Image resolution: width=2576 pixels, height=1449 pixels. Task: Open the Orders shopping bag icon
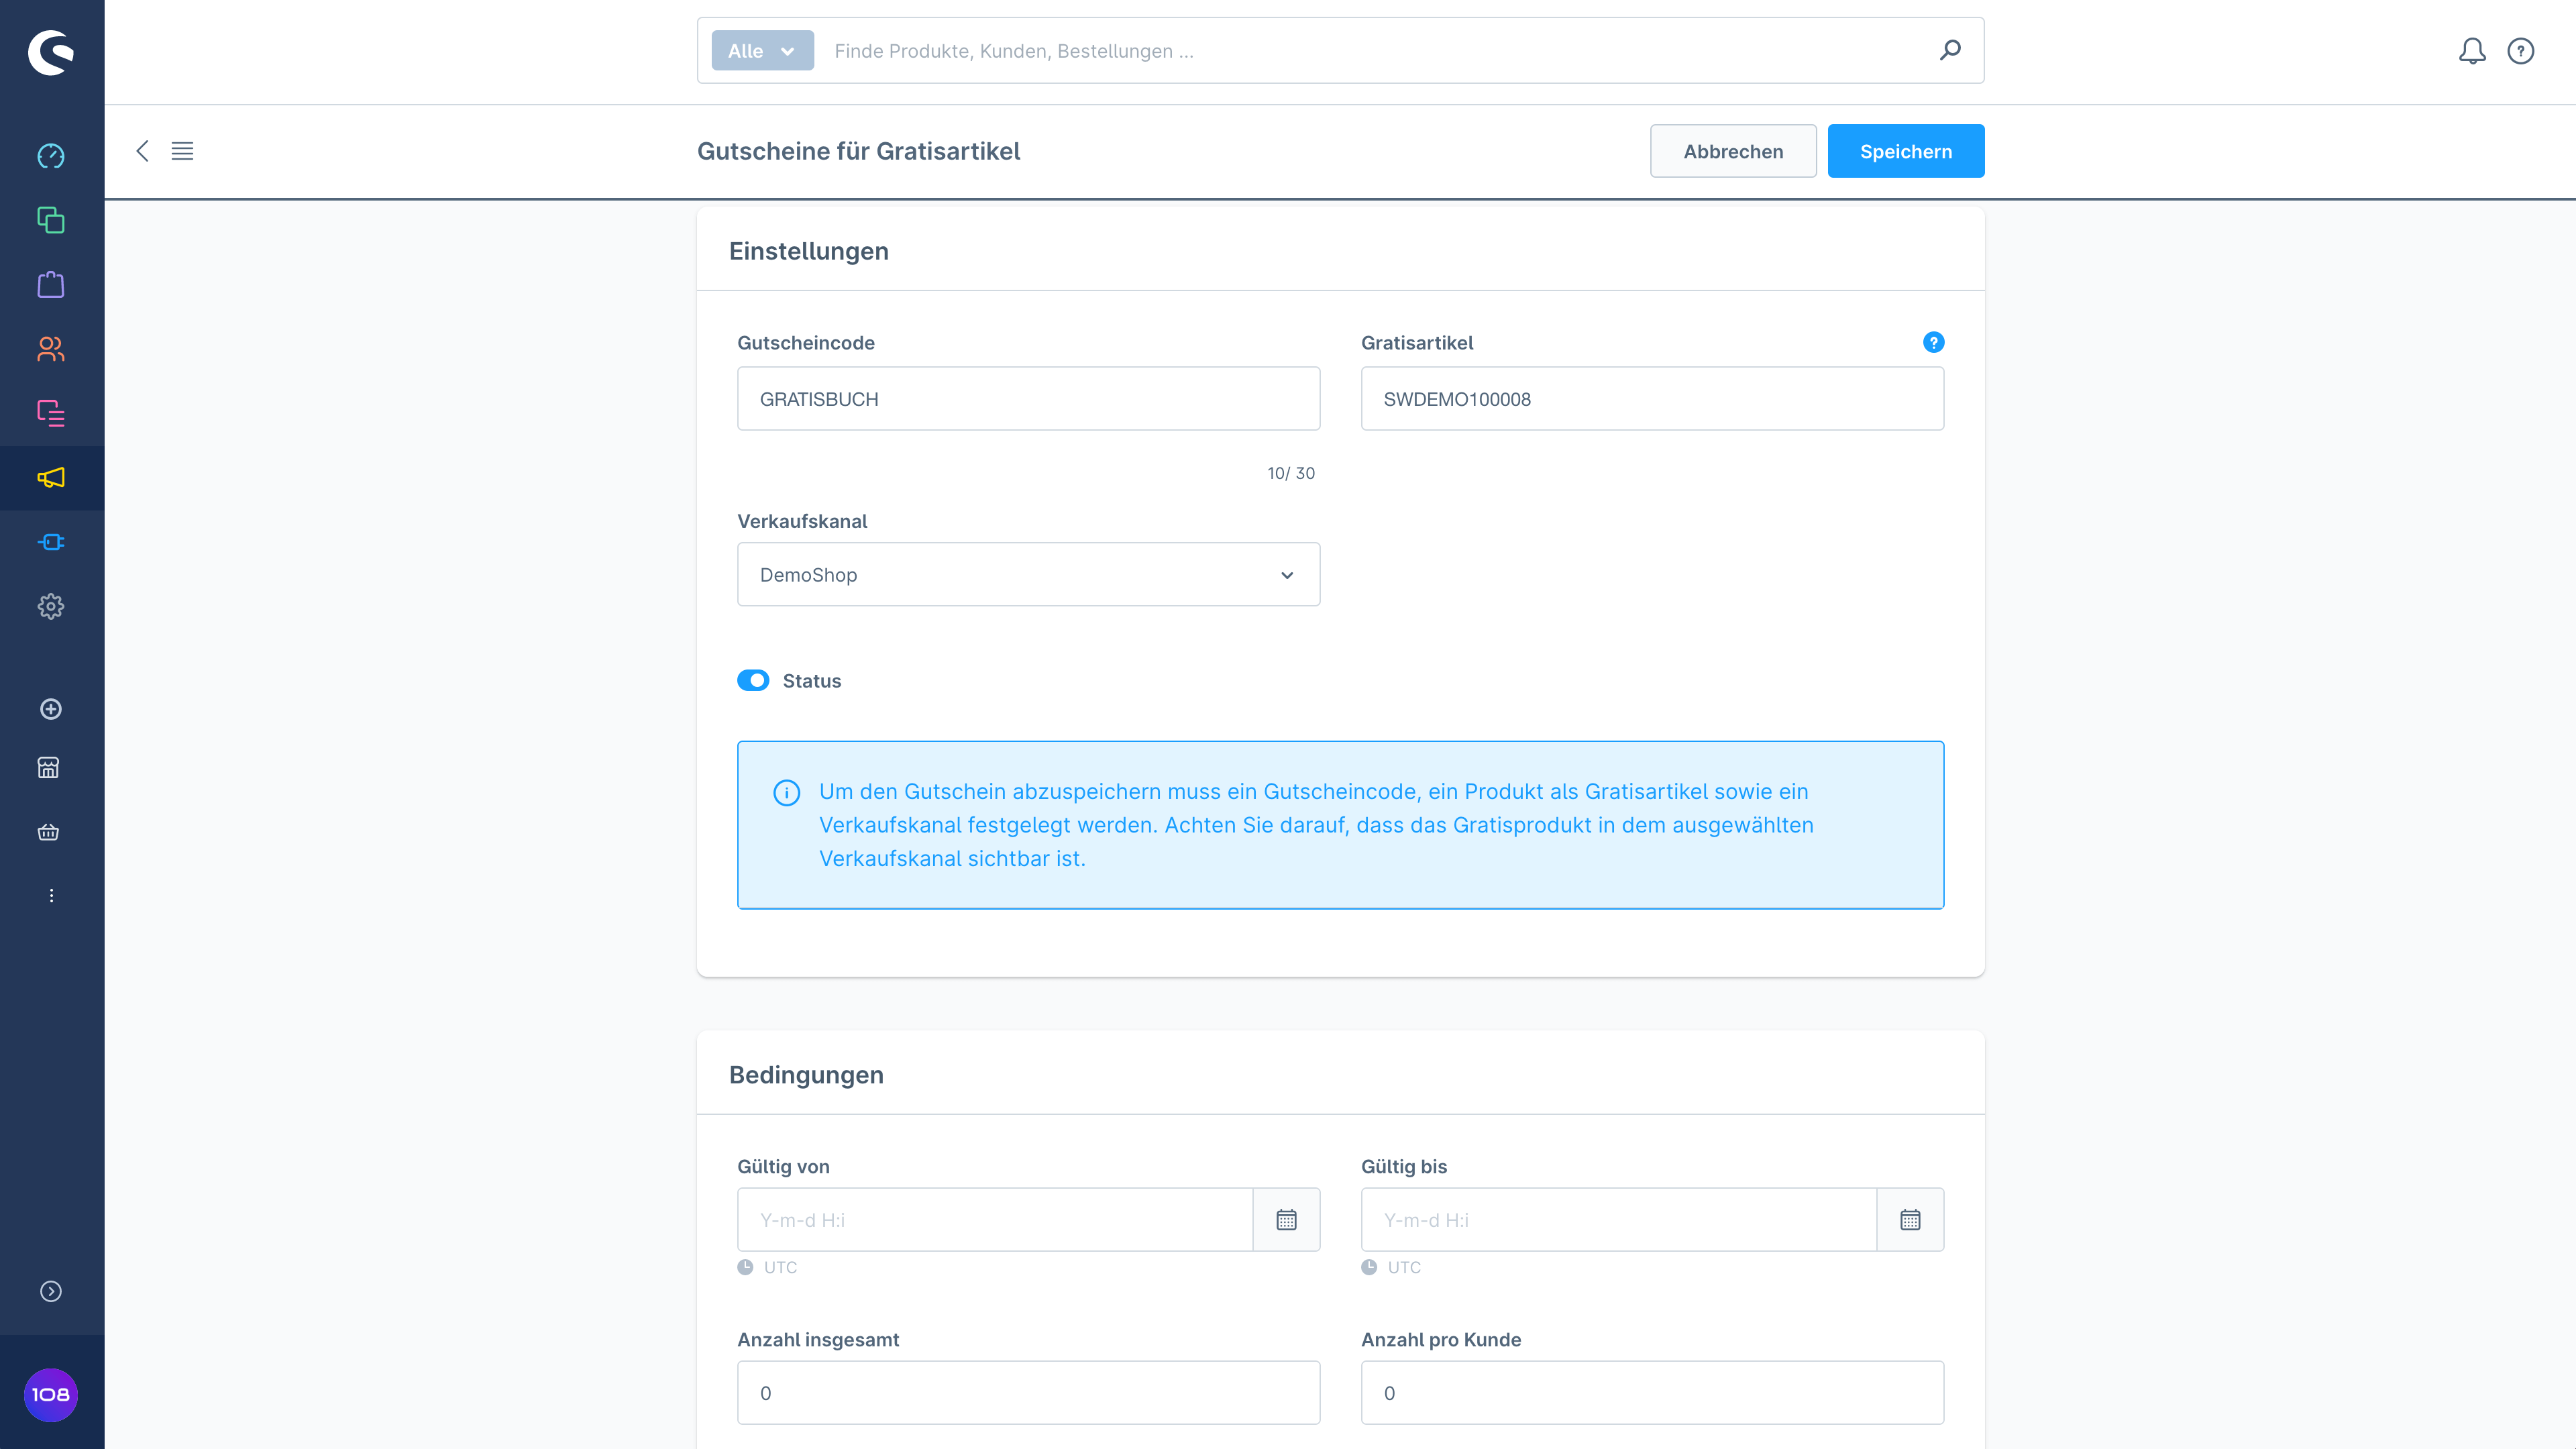(x=51, y=284)
